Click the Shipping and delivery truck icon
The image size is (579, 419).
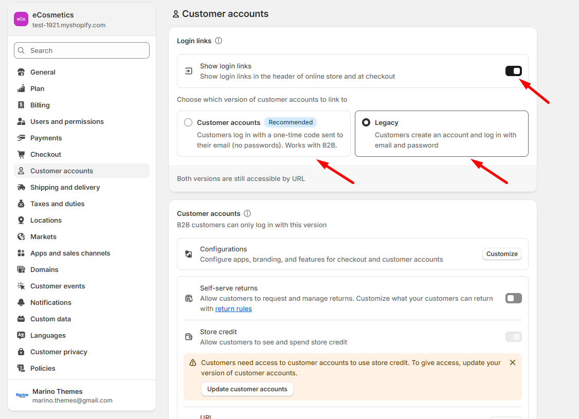(21, 188)
